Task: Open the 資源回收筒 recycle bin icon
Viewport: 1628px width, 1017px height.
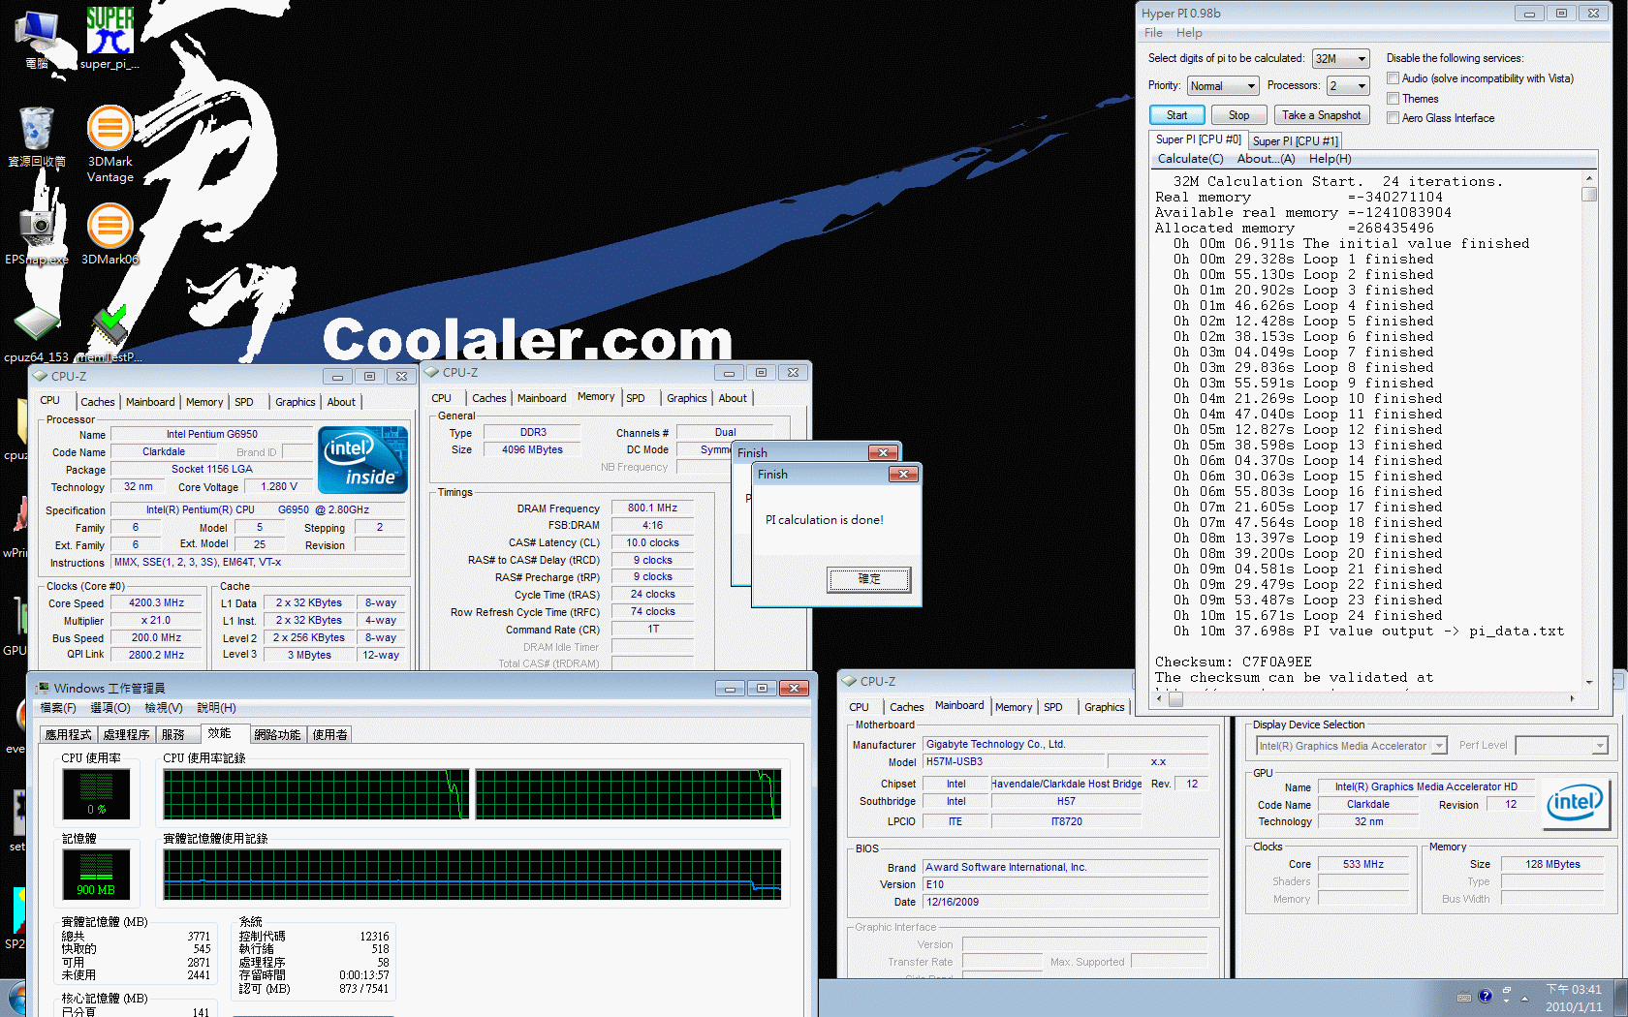Action: click(x=37, y=136)
